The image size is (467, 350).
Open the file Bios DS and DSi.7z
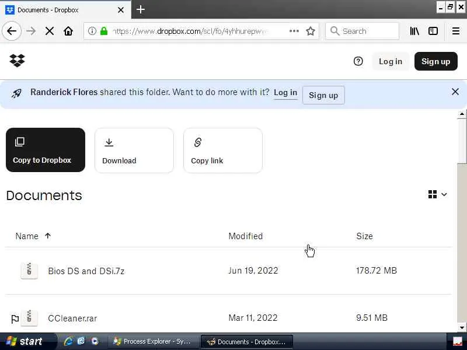(86, 271)
